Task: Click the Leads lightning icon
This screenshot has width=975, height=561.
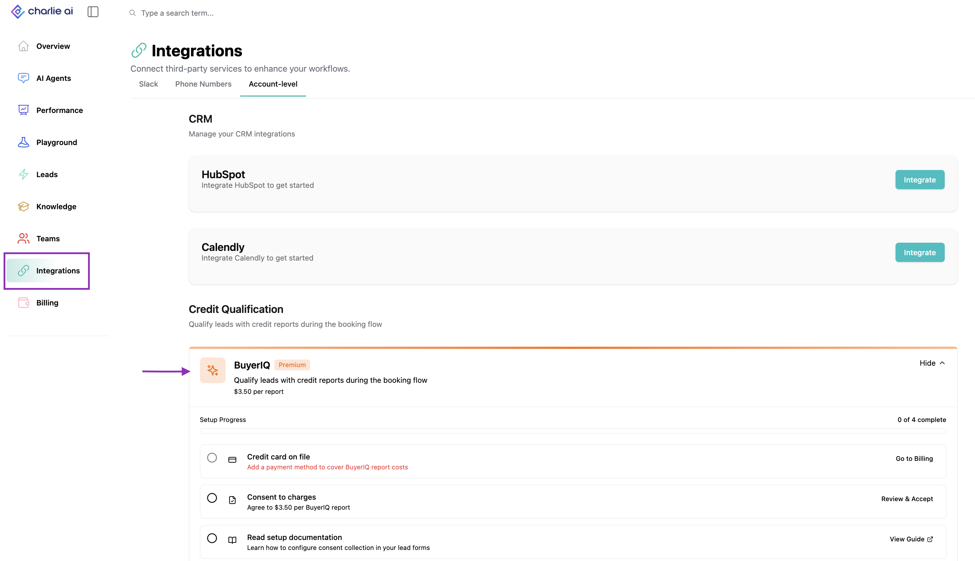Action: click(24, 175)
